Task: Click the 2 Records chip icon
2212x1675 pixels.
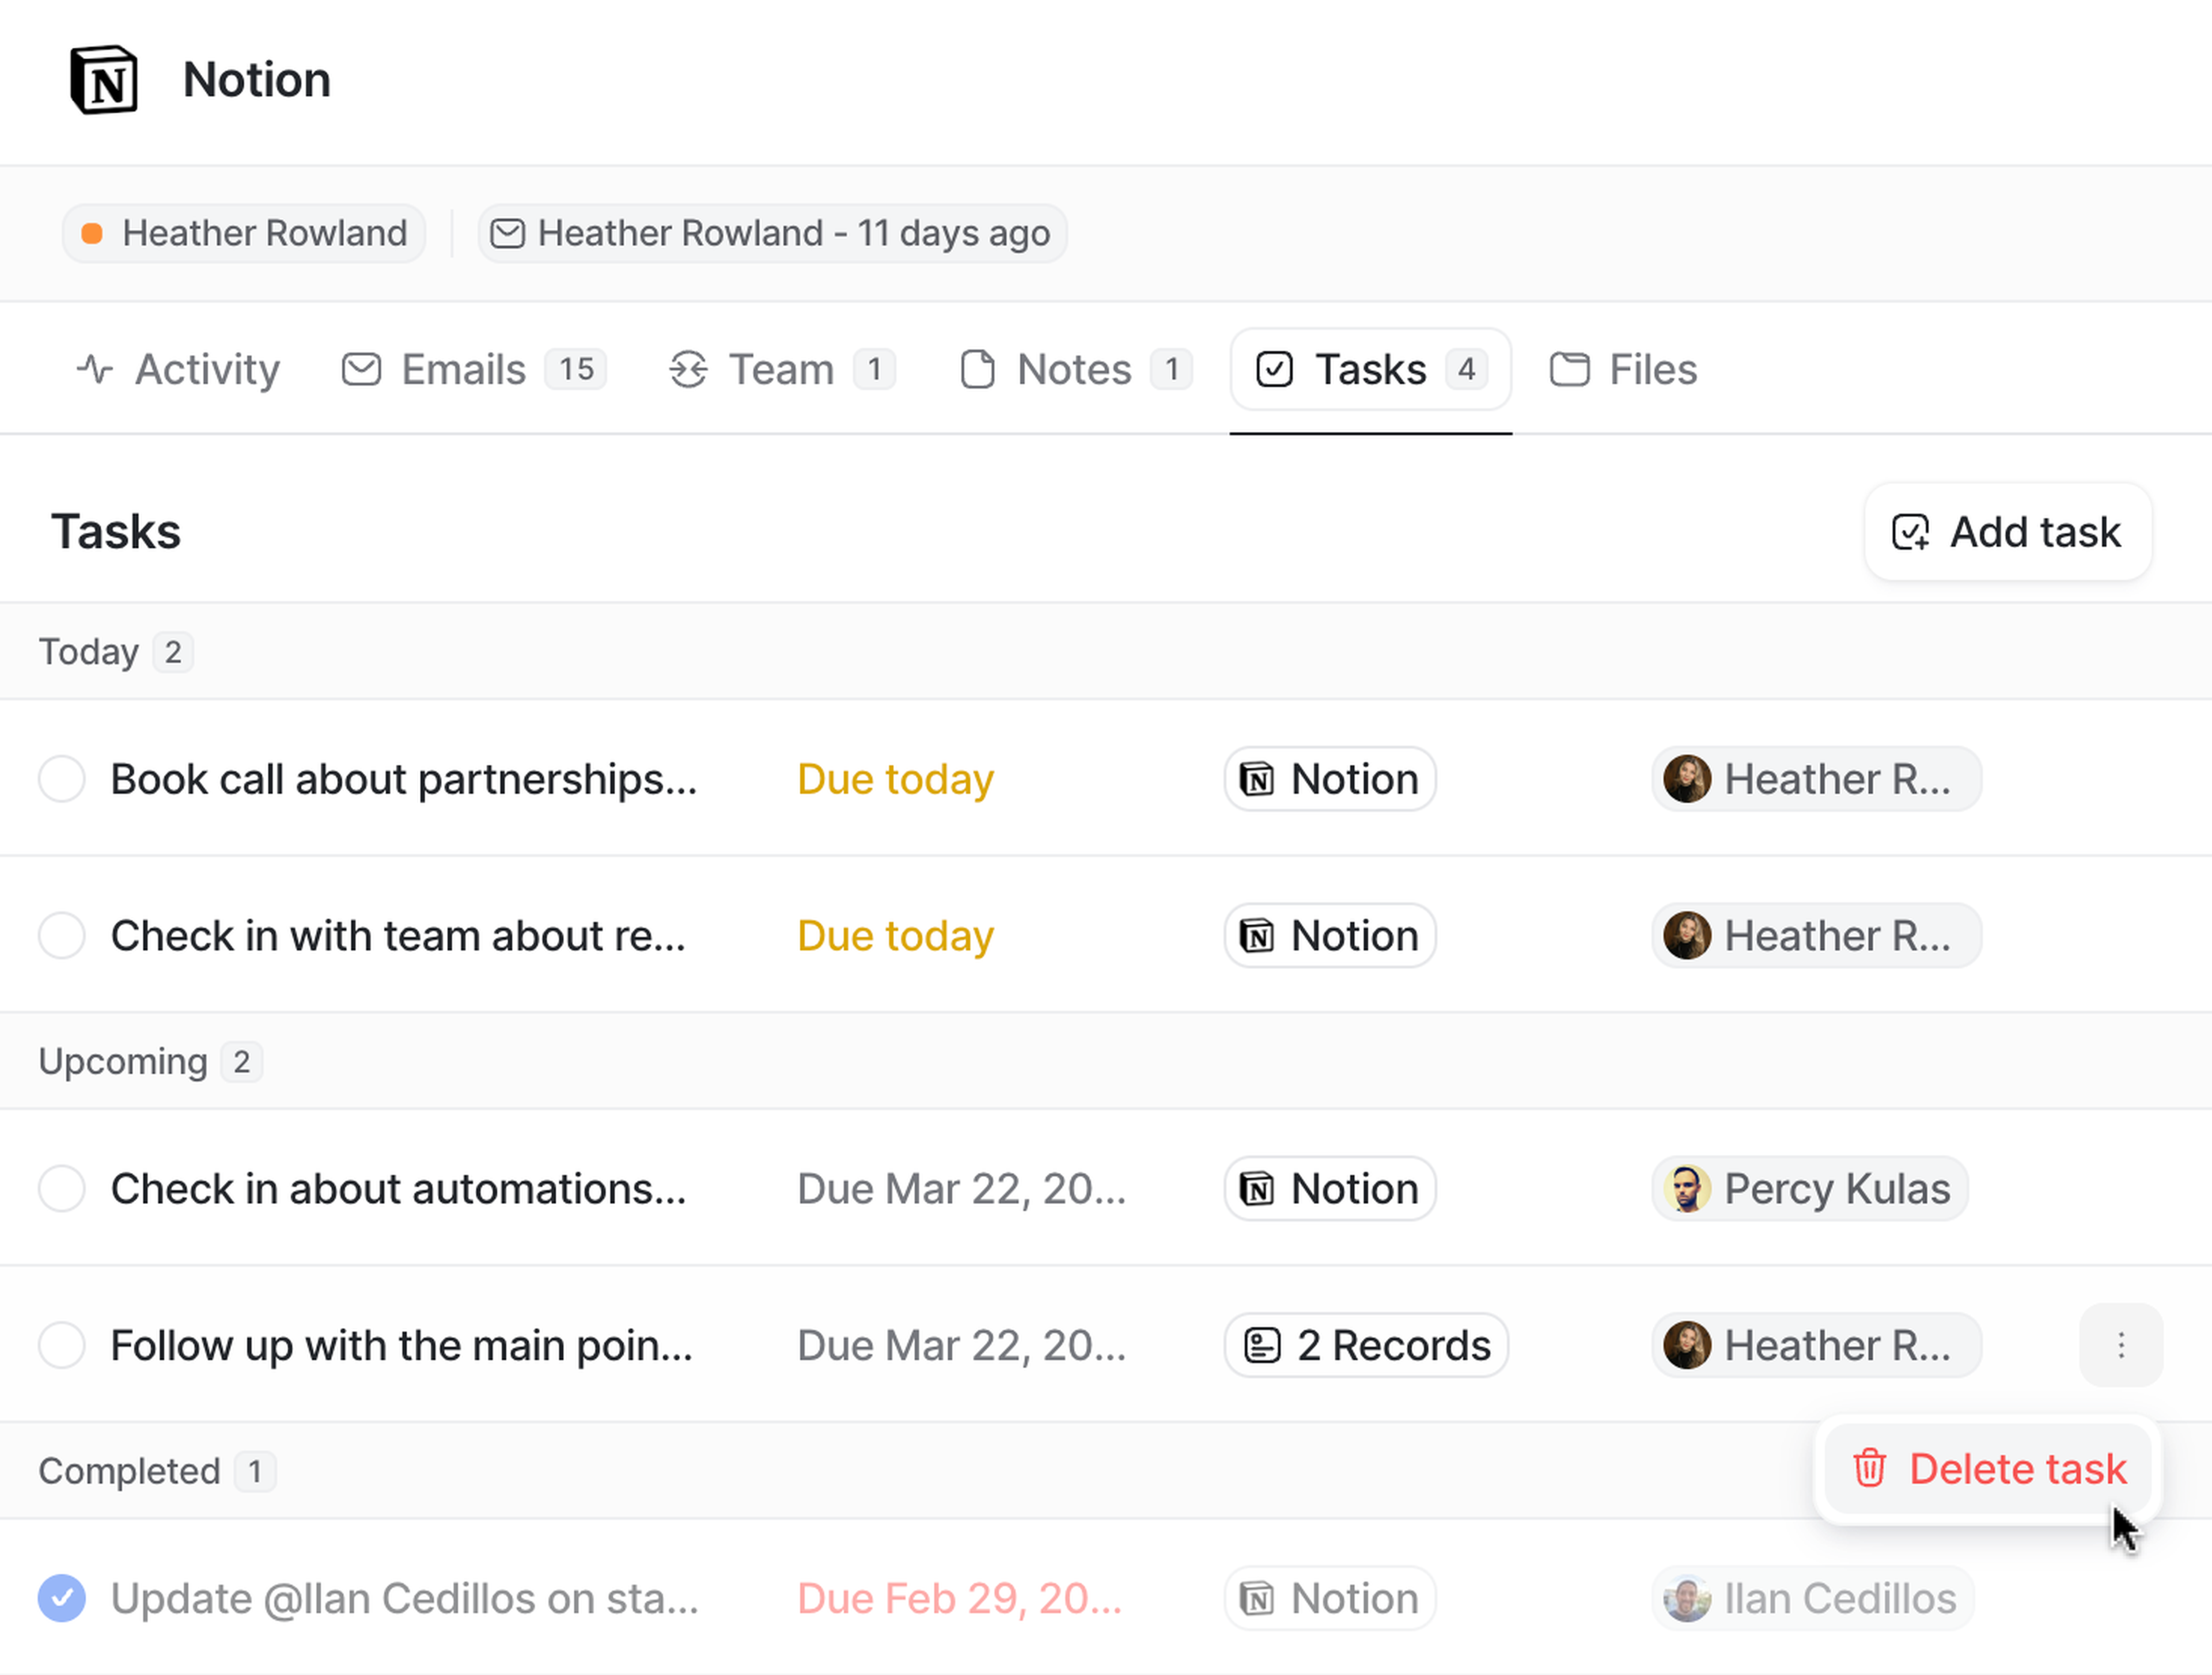Action: tap(1262, 1345)
